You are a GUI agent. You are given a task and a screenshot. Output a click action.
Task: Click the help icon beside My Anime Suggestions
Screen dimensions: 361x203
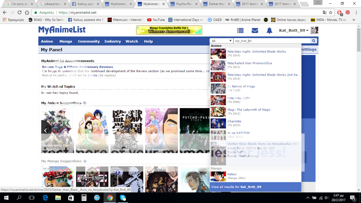click(x=85, y=103)
